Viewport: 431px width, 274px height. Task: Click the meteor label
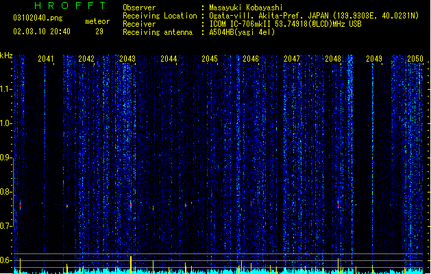(97, 21)
